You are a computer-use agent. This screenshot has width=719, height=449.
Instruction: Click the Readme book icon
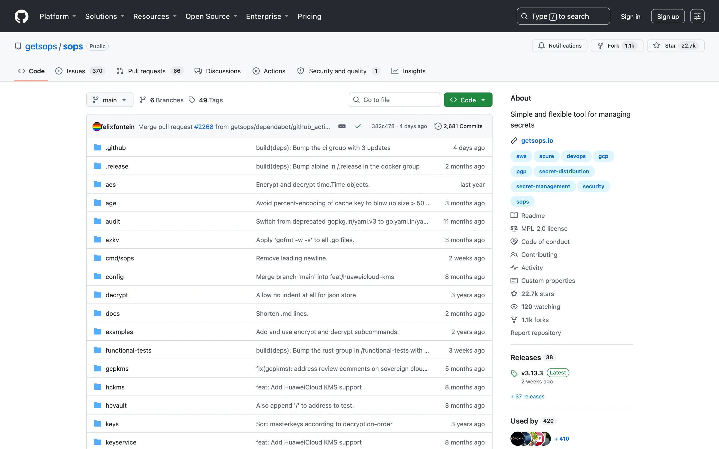(x=514, y=216)
